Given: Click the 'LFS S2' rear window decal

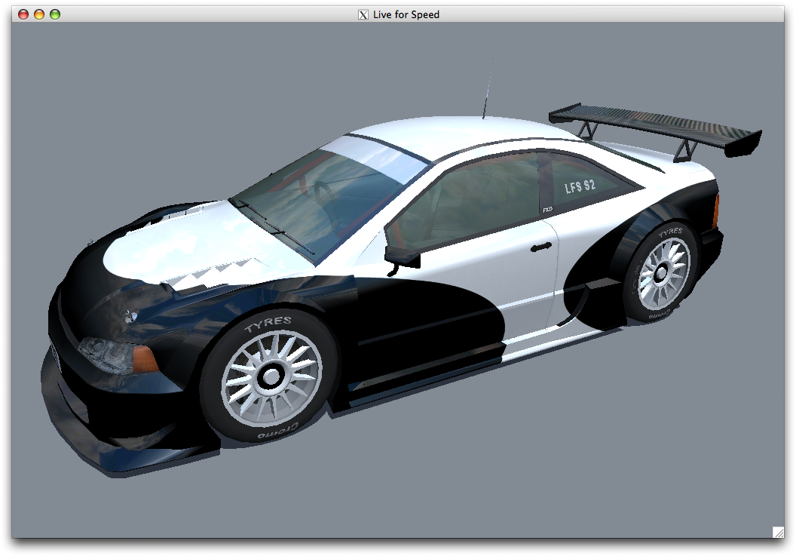Looking at the screenshot, I should coord(580,186).
